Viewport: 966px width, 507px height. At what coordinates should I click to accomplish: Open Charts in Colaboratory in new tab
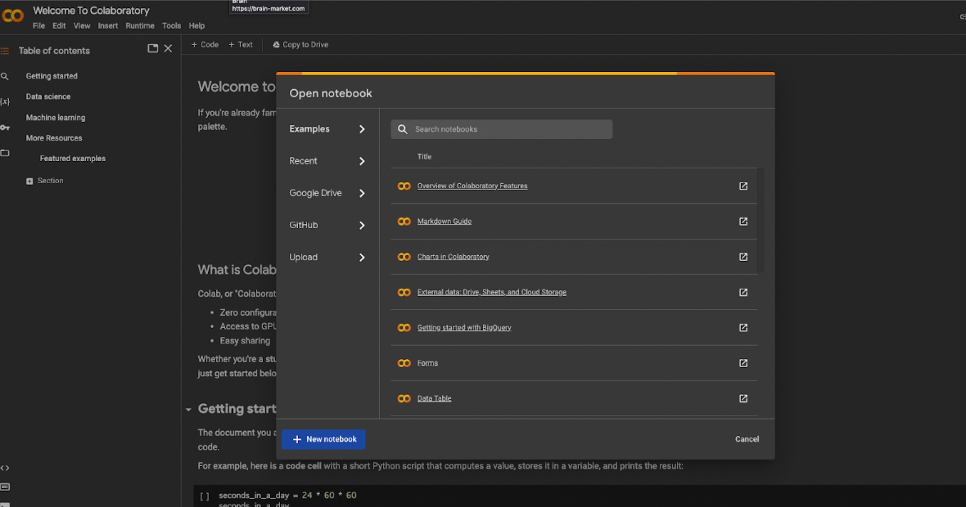click(x=743, y=257)
